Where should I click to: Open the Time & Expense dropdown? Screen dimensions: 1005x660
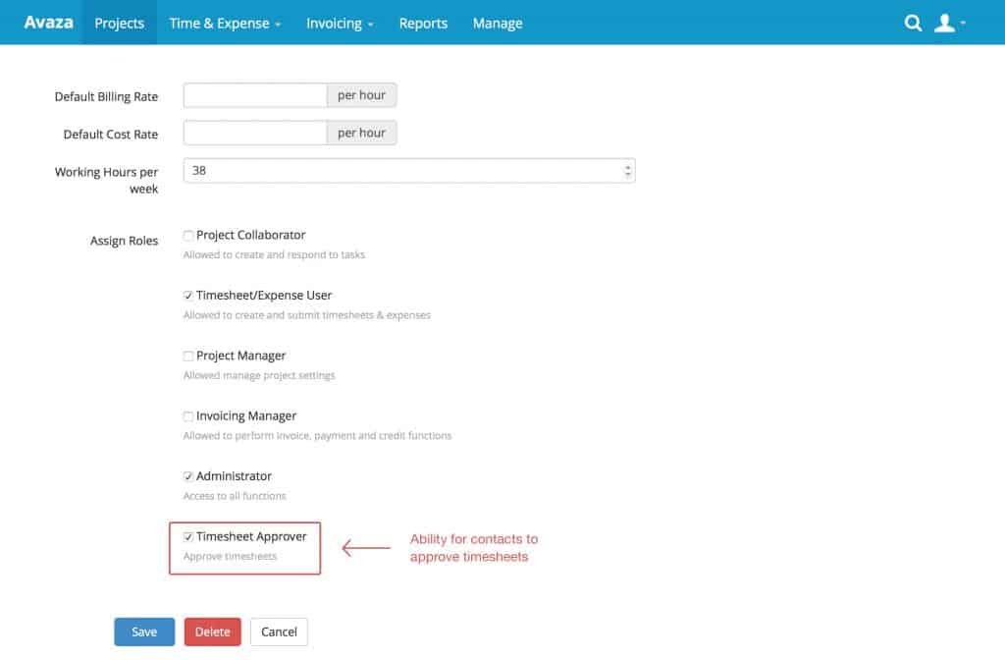[x=225, y=22]
